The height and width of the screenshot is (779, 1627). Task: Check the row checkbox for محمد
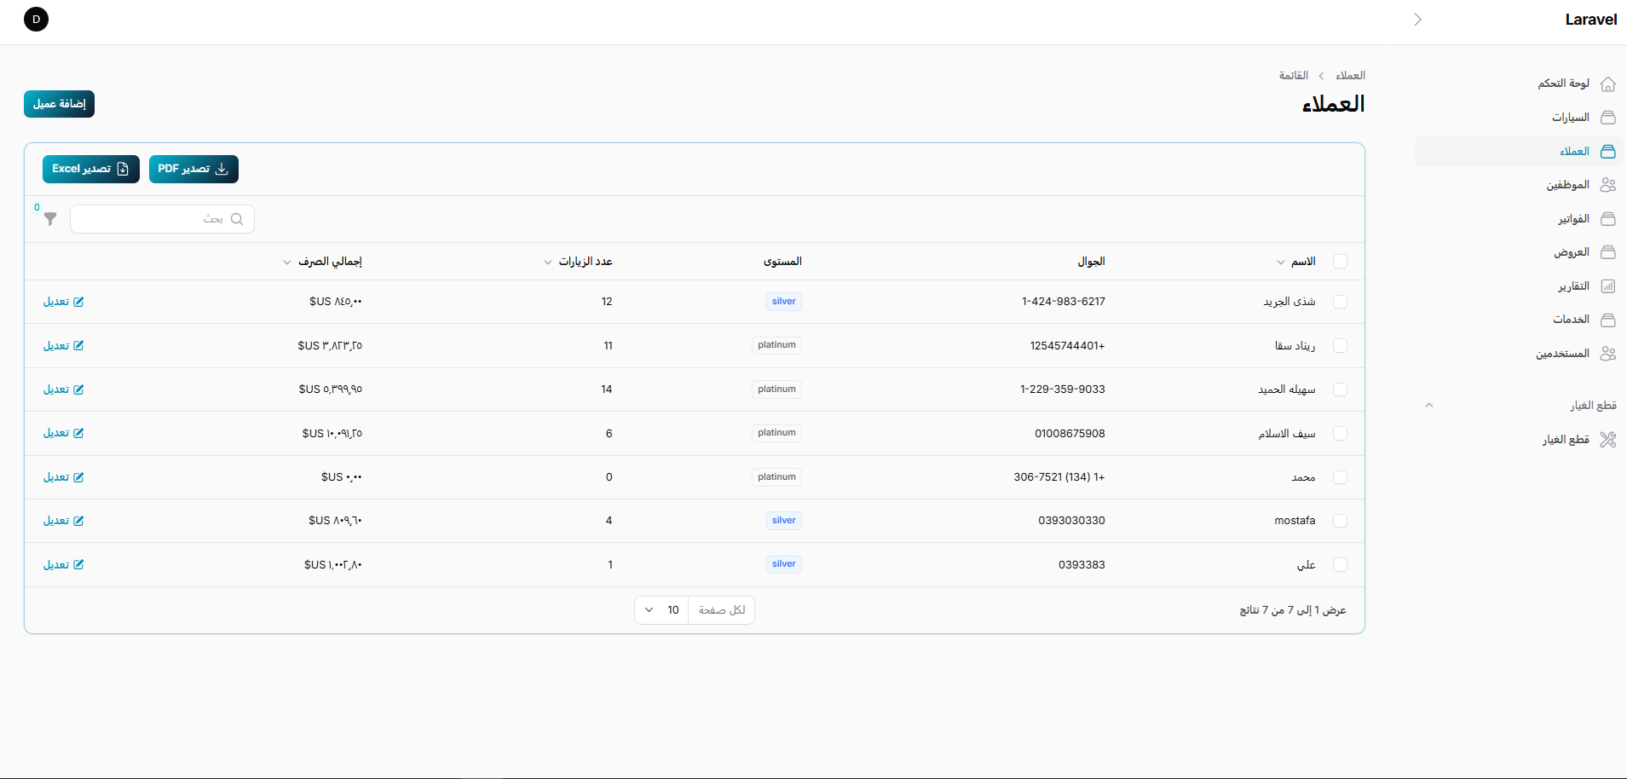click(x=1340, y=477)
